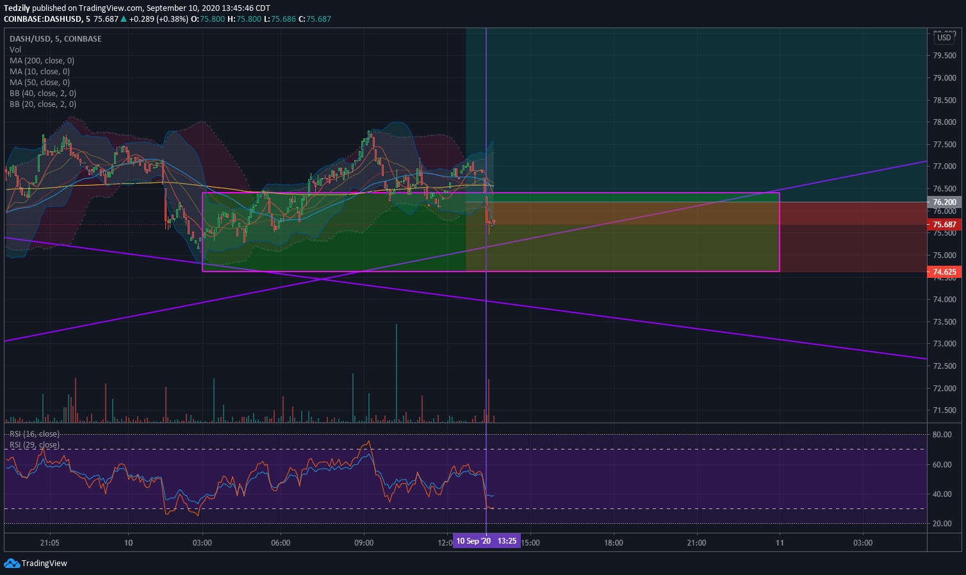966x575 pixels.
Task: Select the MA (200, close, 0) legend
Action: [x=42, y=61]
